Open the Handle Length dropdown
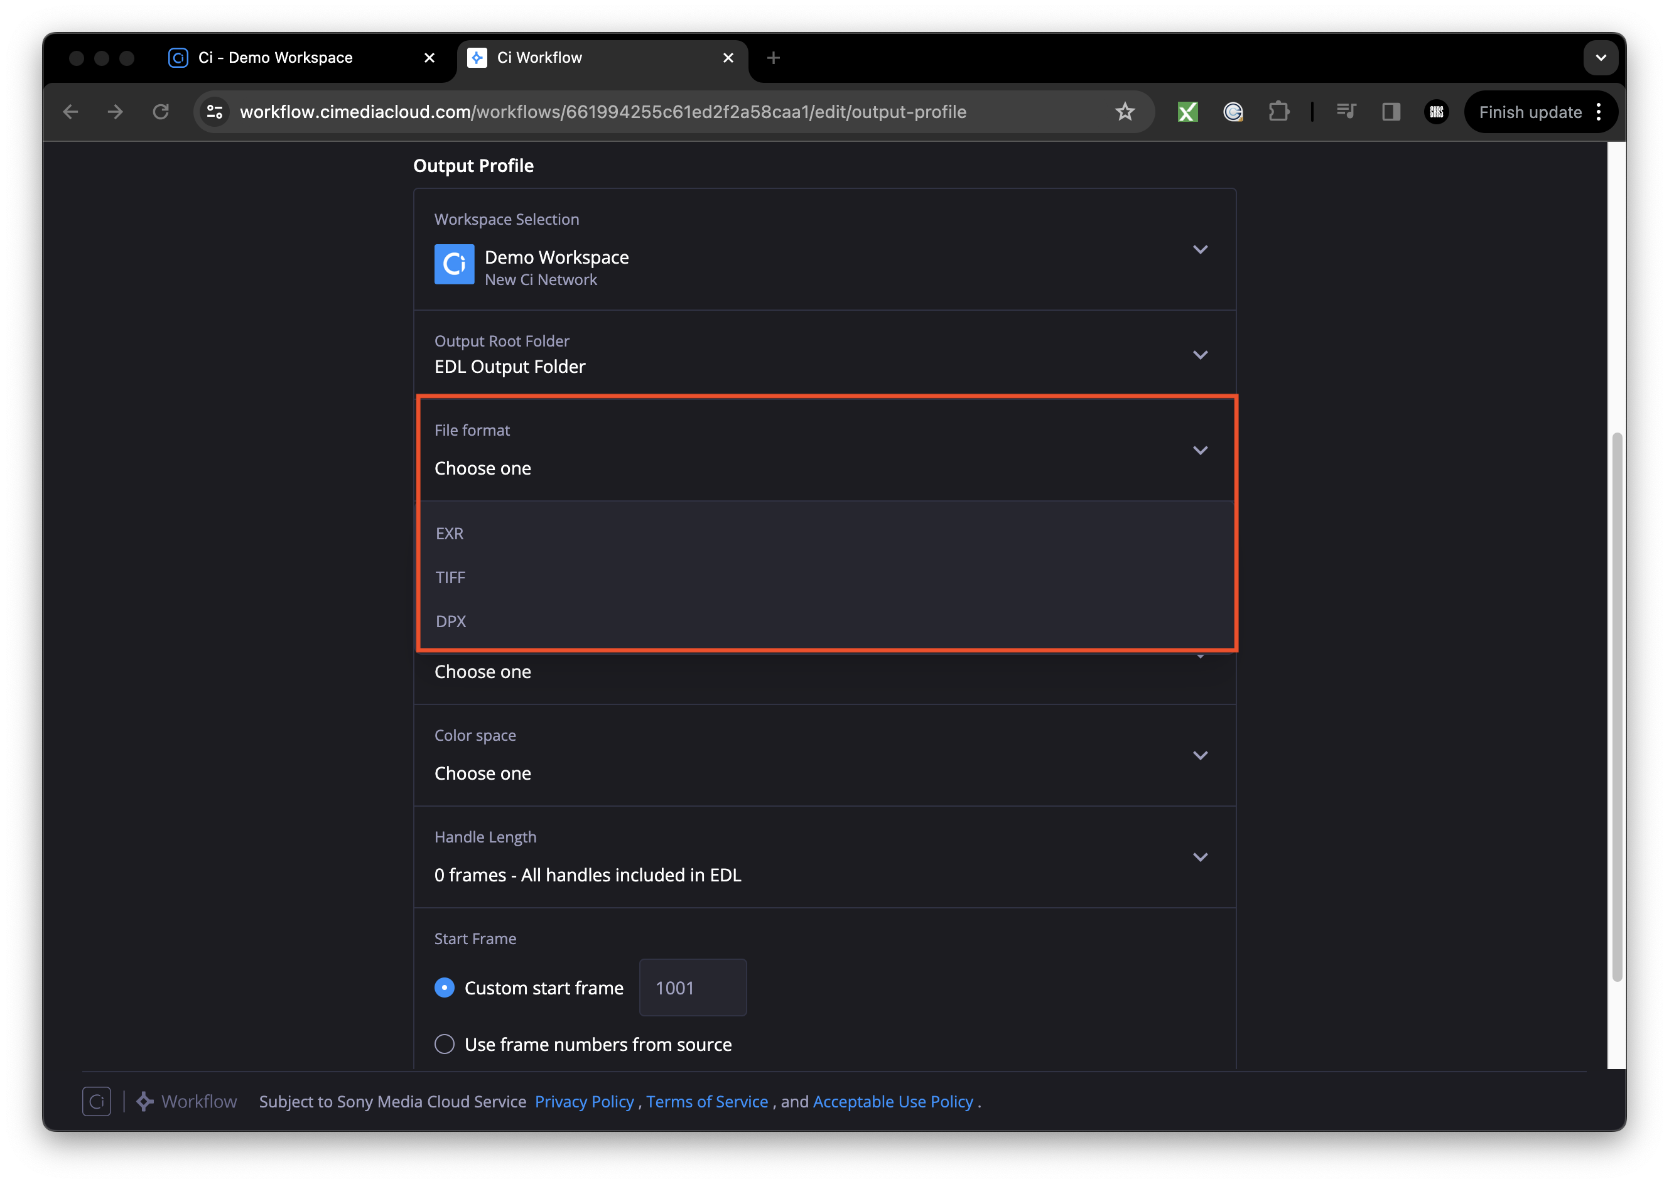Image resolution: width=1669 pixels, height=1184 pixels. 824,857
